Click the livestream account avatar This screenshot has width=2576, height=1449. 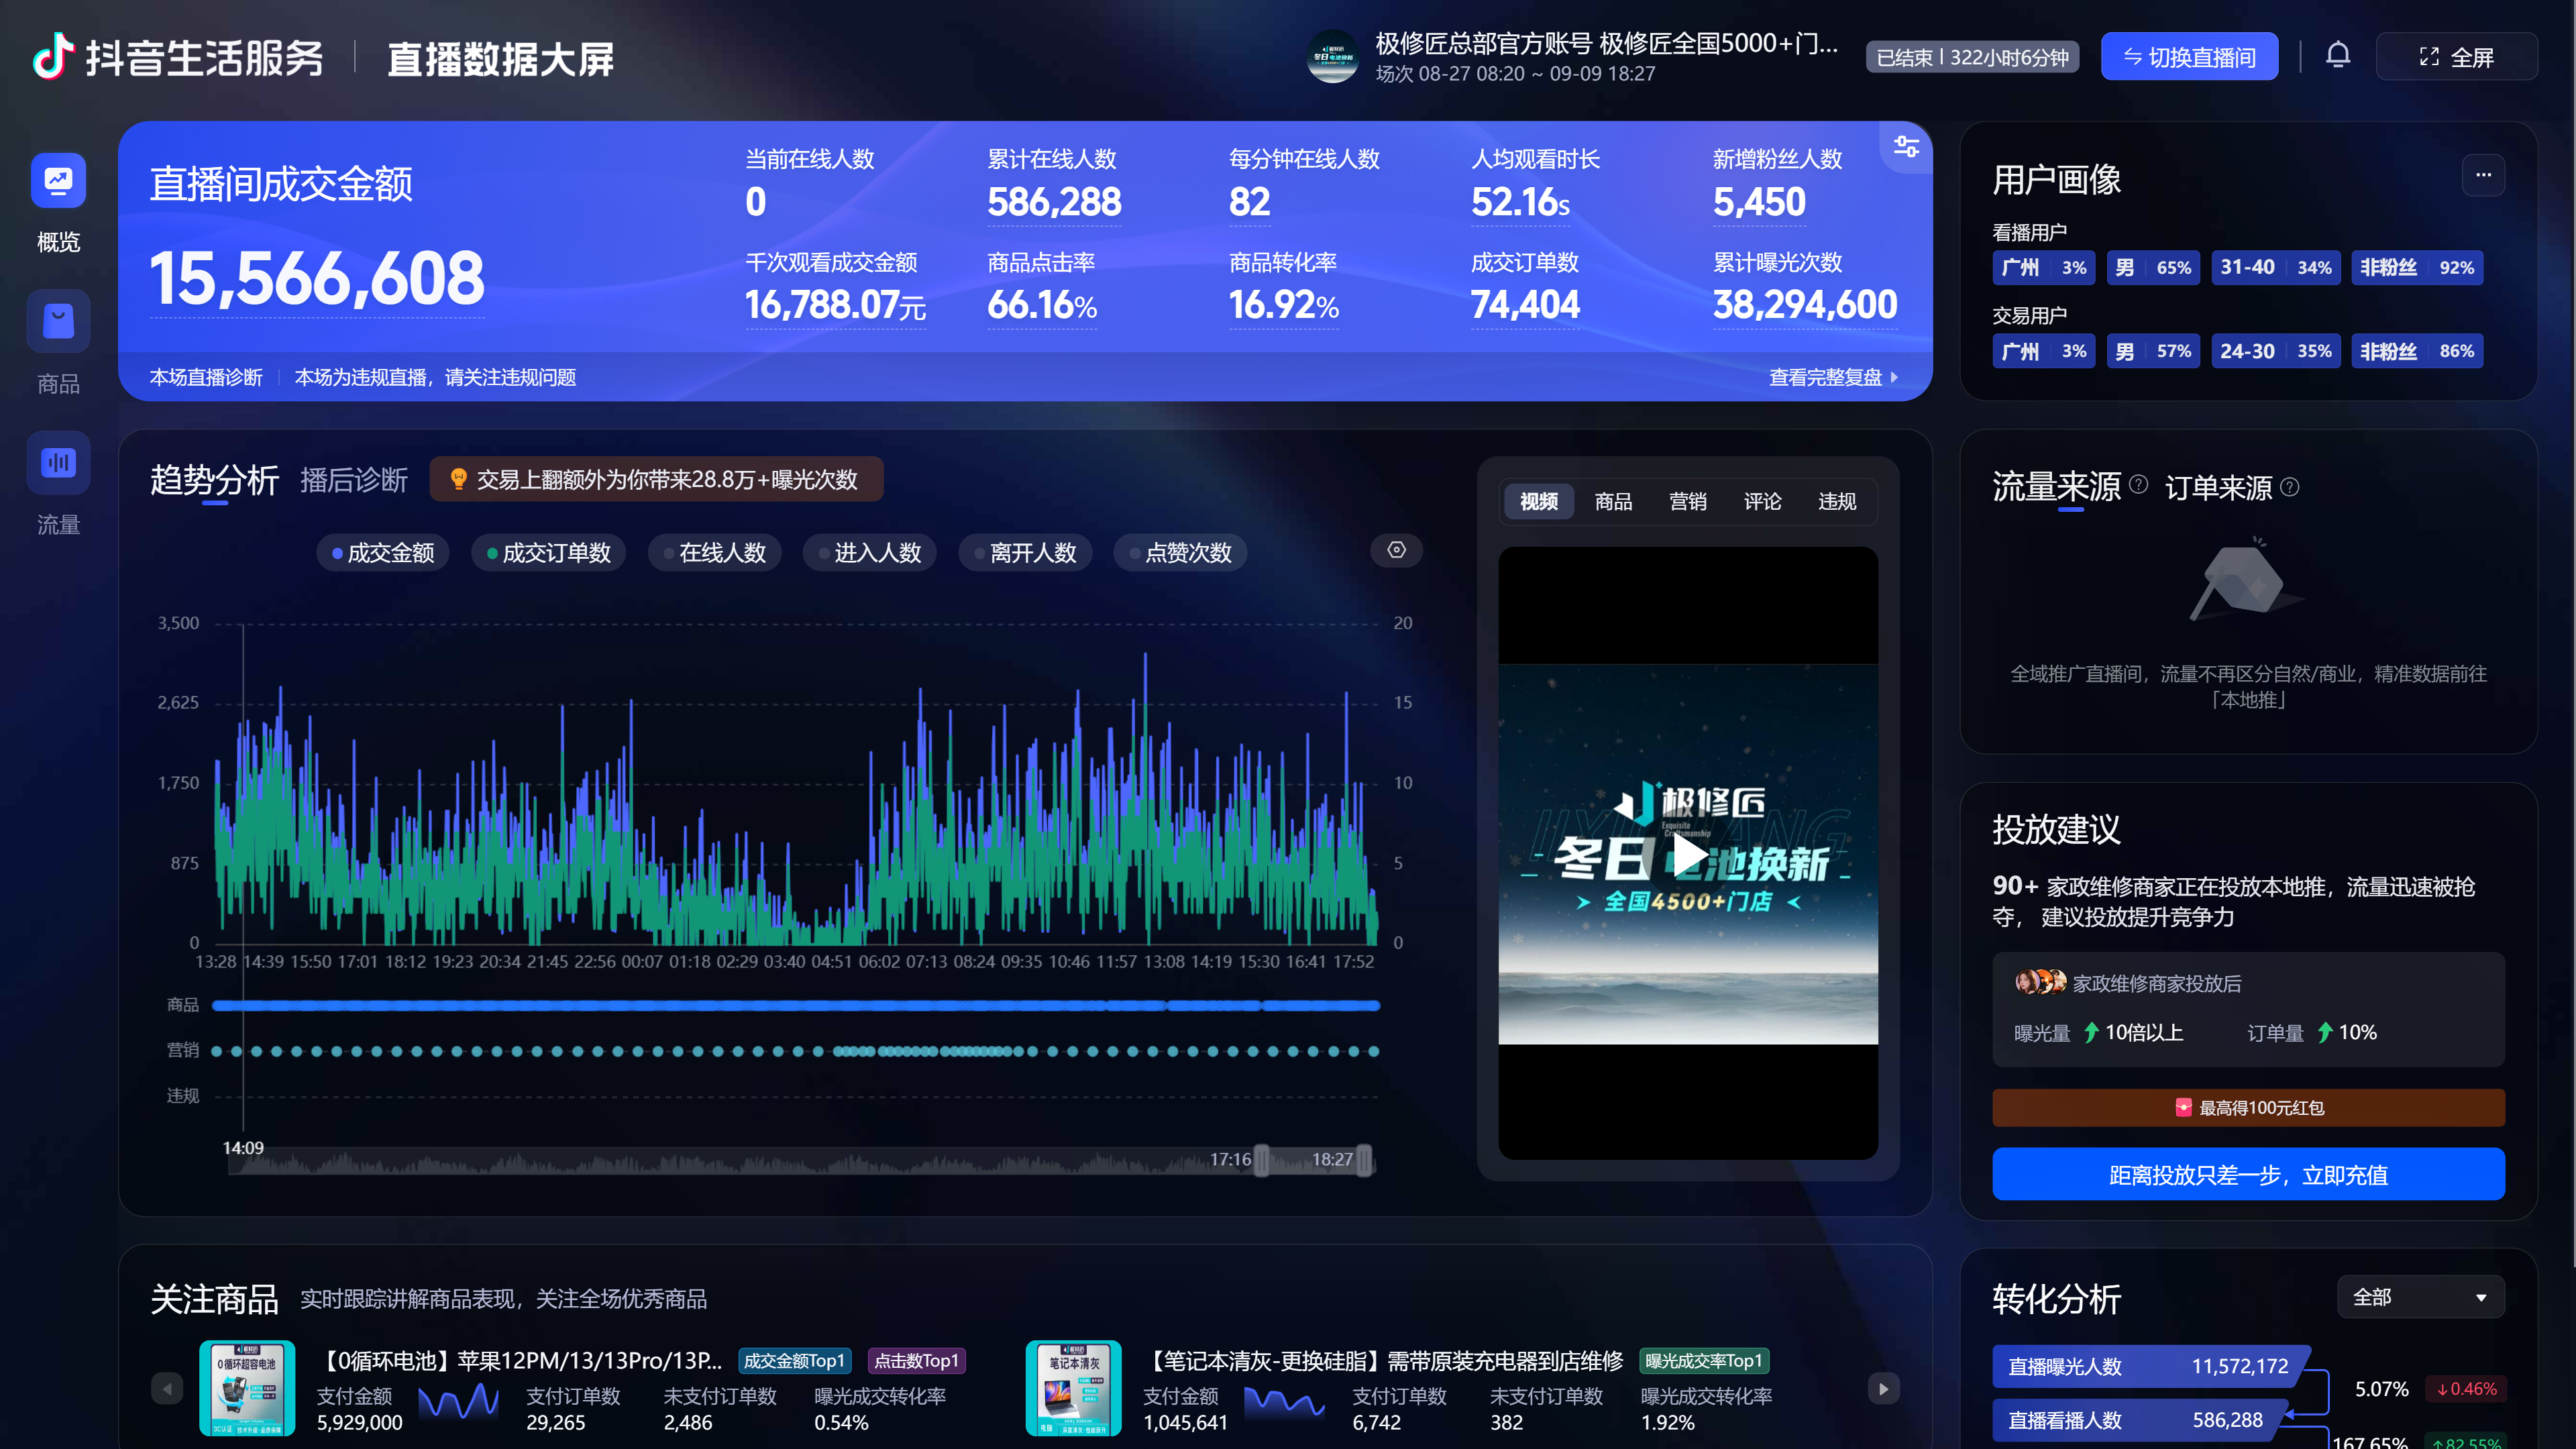pyautogui.click(x=1334, y=57)
